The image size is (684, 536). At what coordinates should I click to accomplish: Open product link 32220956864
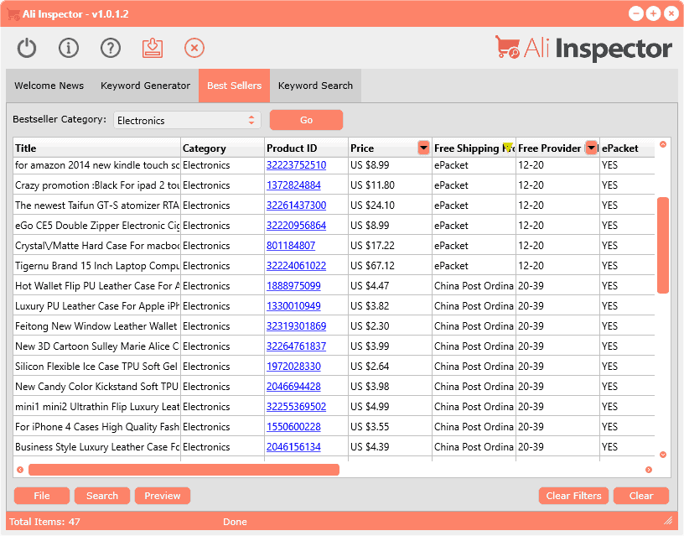click(296, 226)
